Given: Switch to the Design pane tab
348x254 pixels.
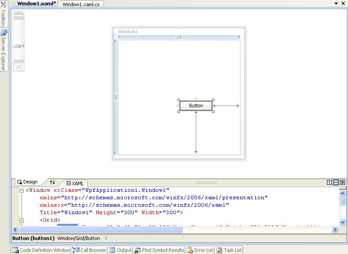Looking at the screenshot, I should pos(28,182).
